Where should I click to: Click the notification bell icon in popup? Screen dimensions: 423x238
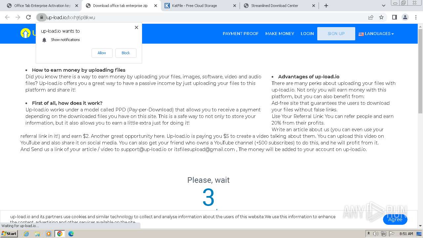coord(44,40)
